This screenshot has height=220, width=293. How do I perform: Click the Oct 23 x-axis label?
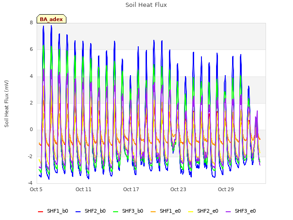(178, 189)
